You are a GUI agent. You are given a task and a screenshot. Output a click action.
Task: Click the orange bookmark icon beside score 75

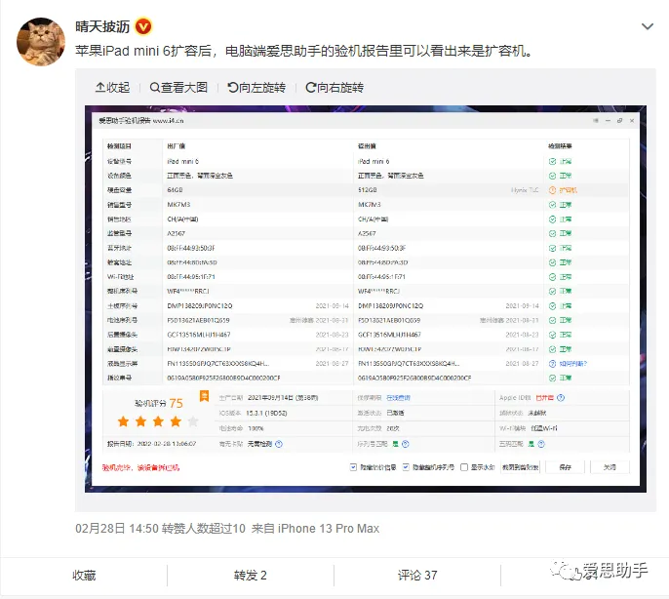[205, 396]
